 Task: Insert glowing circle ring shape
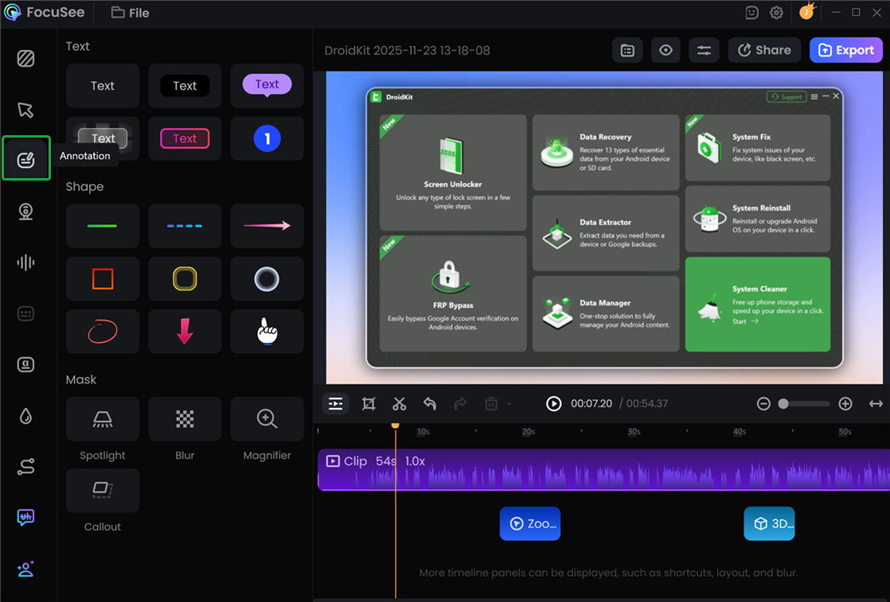[x=267, y=278]
